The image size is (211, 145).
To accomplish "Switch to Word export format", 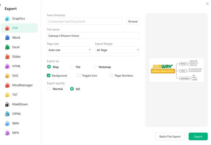I will (19, 38).
